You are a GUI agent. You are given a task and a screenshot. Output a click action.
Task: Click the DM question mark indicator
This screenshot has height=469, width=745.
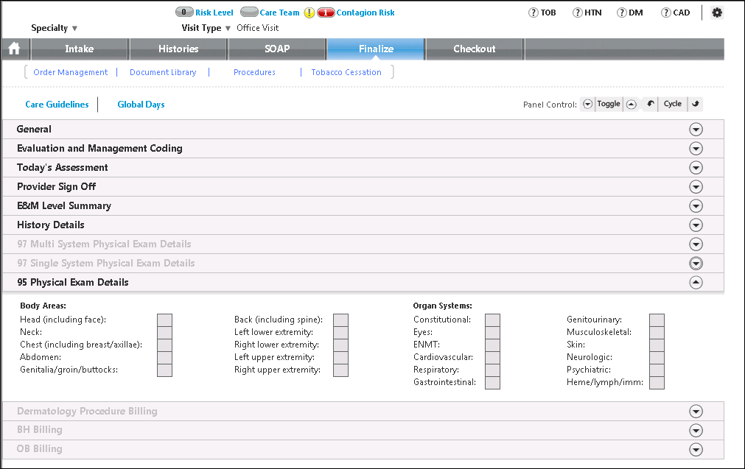pos(621,13)
